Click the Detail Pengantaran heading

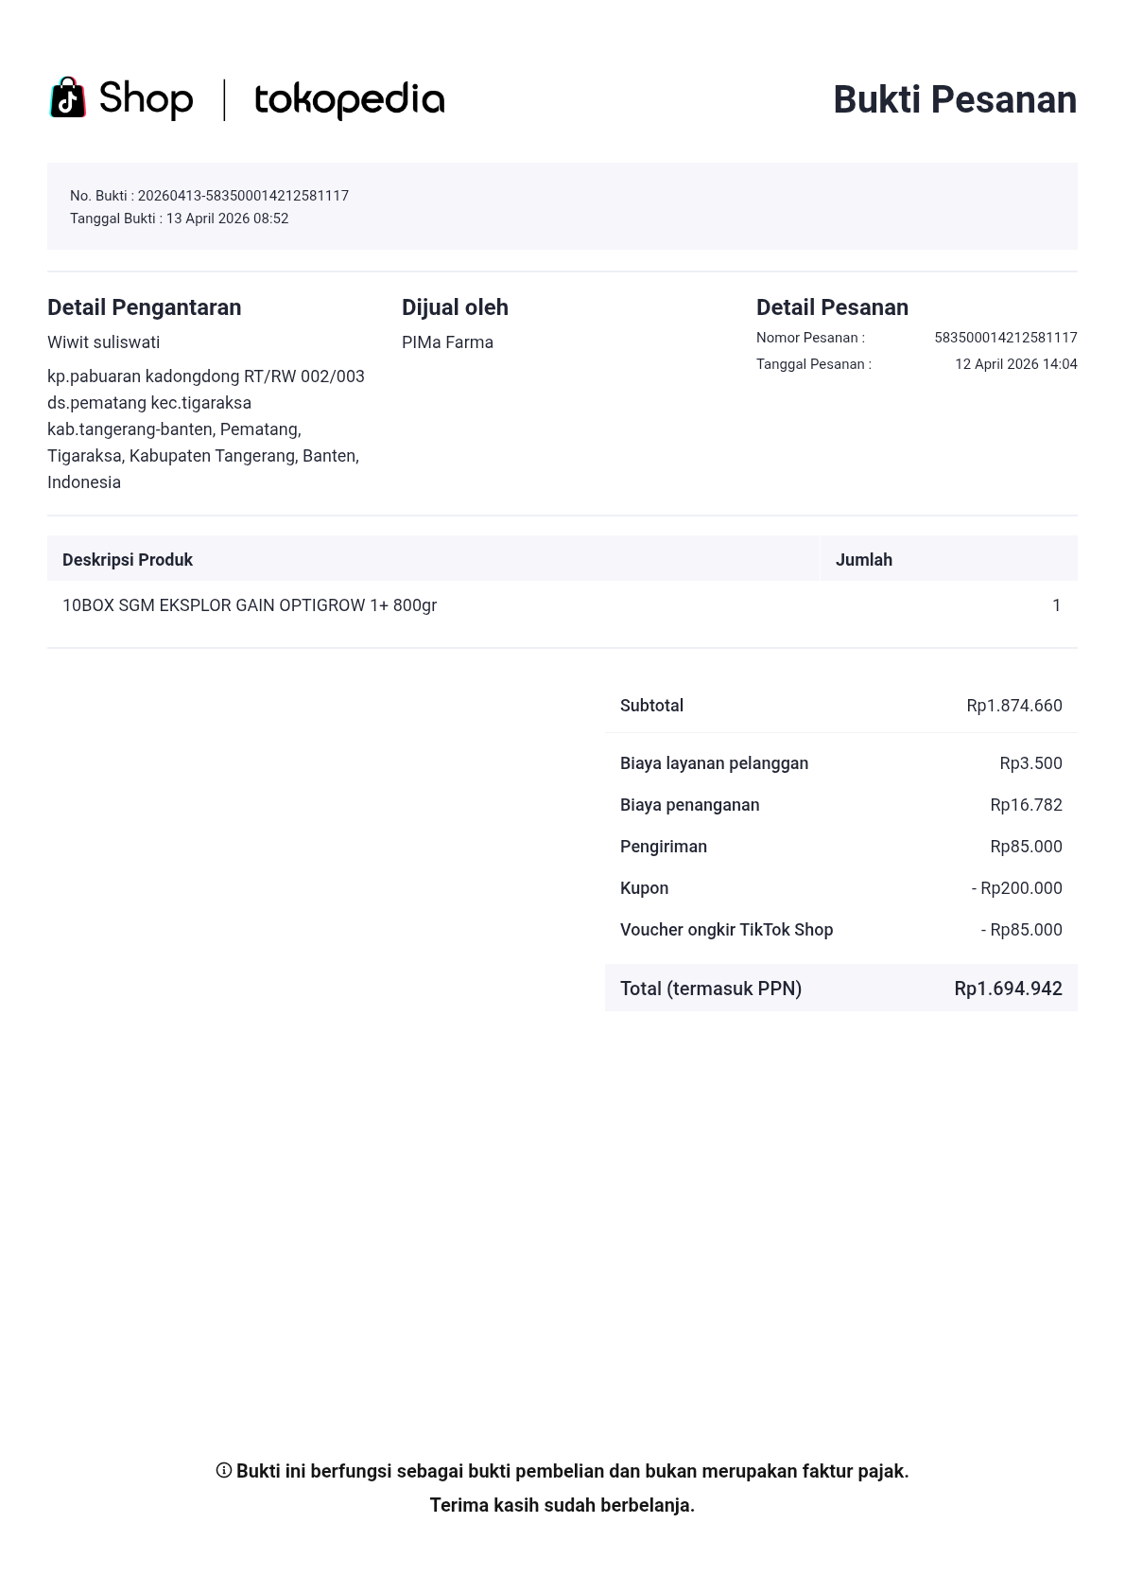pos(145,307)
